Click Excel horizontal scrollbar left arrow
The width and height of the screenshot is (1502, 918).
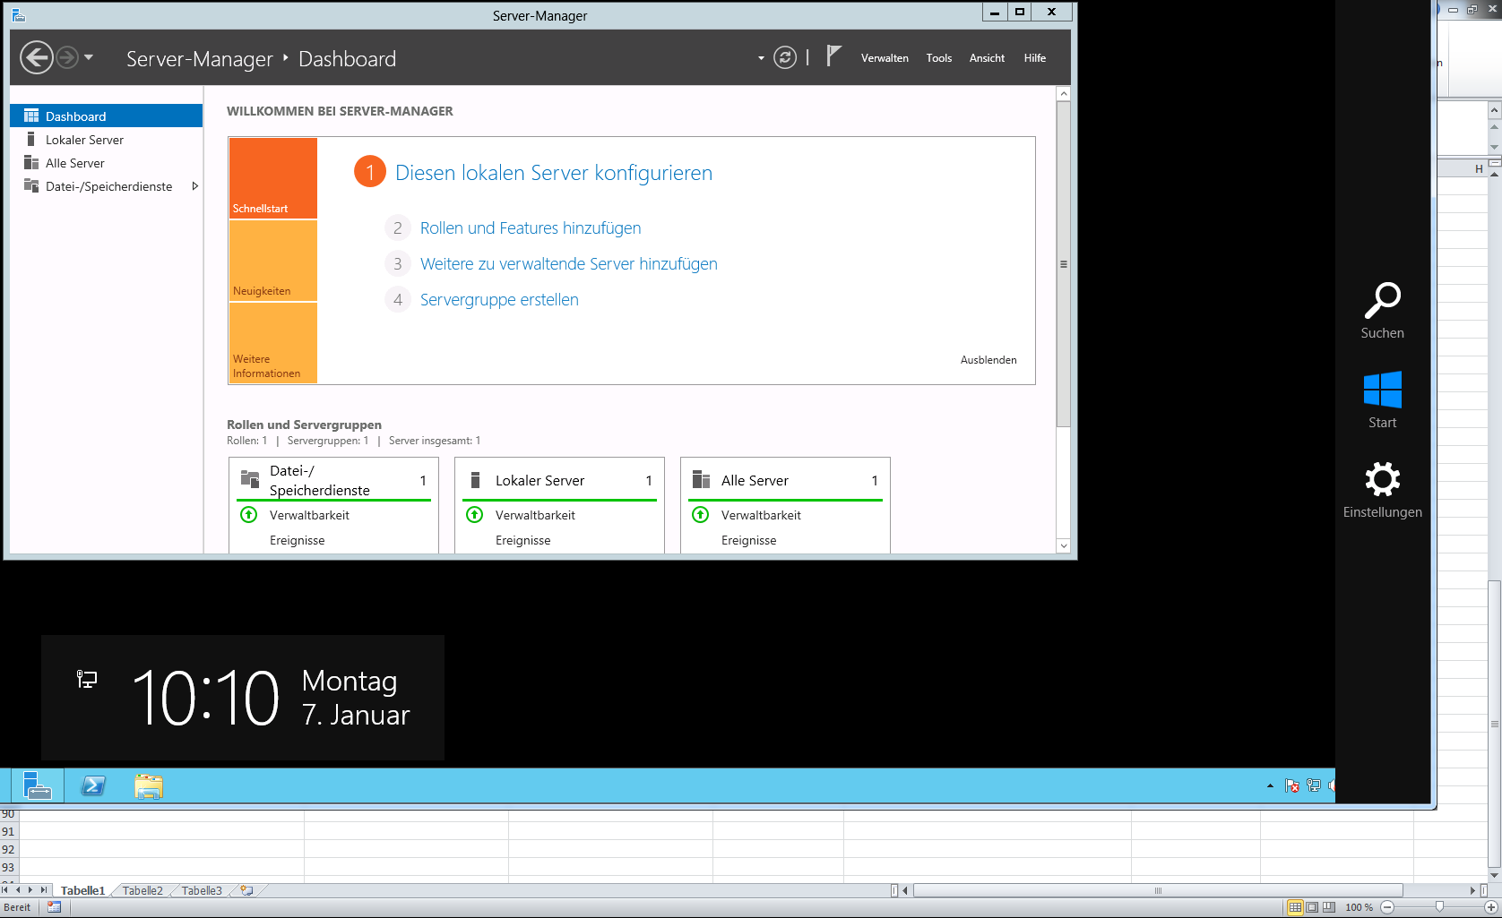click(905, 890)
